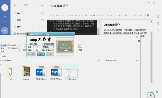Select 列表 layout in Explorer ribbon
Screen dimensions: 162x98
[2, 48]
